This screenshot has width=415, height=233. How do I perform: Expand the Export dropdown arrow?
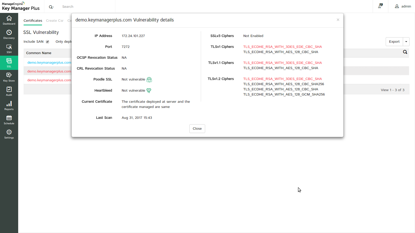(406, 42)
